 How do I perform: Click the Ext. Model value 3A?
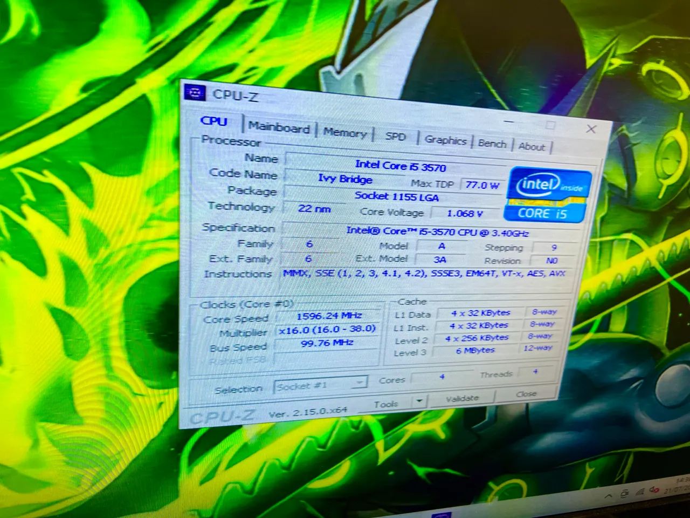coord(440,260)
